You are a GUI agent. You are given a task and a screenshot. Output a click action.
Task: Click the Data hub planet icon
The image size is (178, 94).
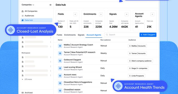click(23, 20)
